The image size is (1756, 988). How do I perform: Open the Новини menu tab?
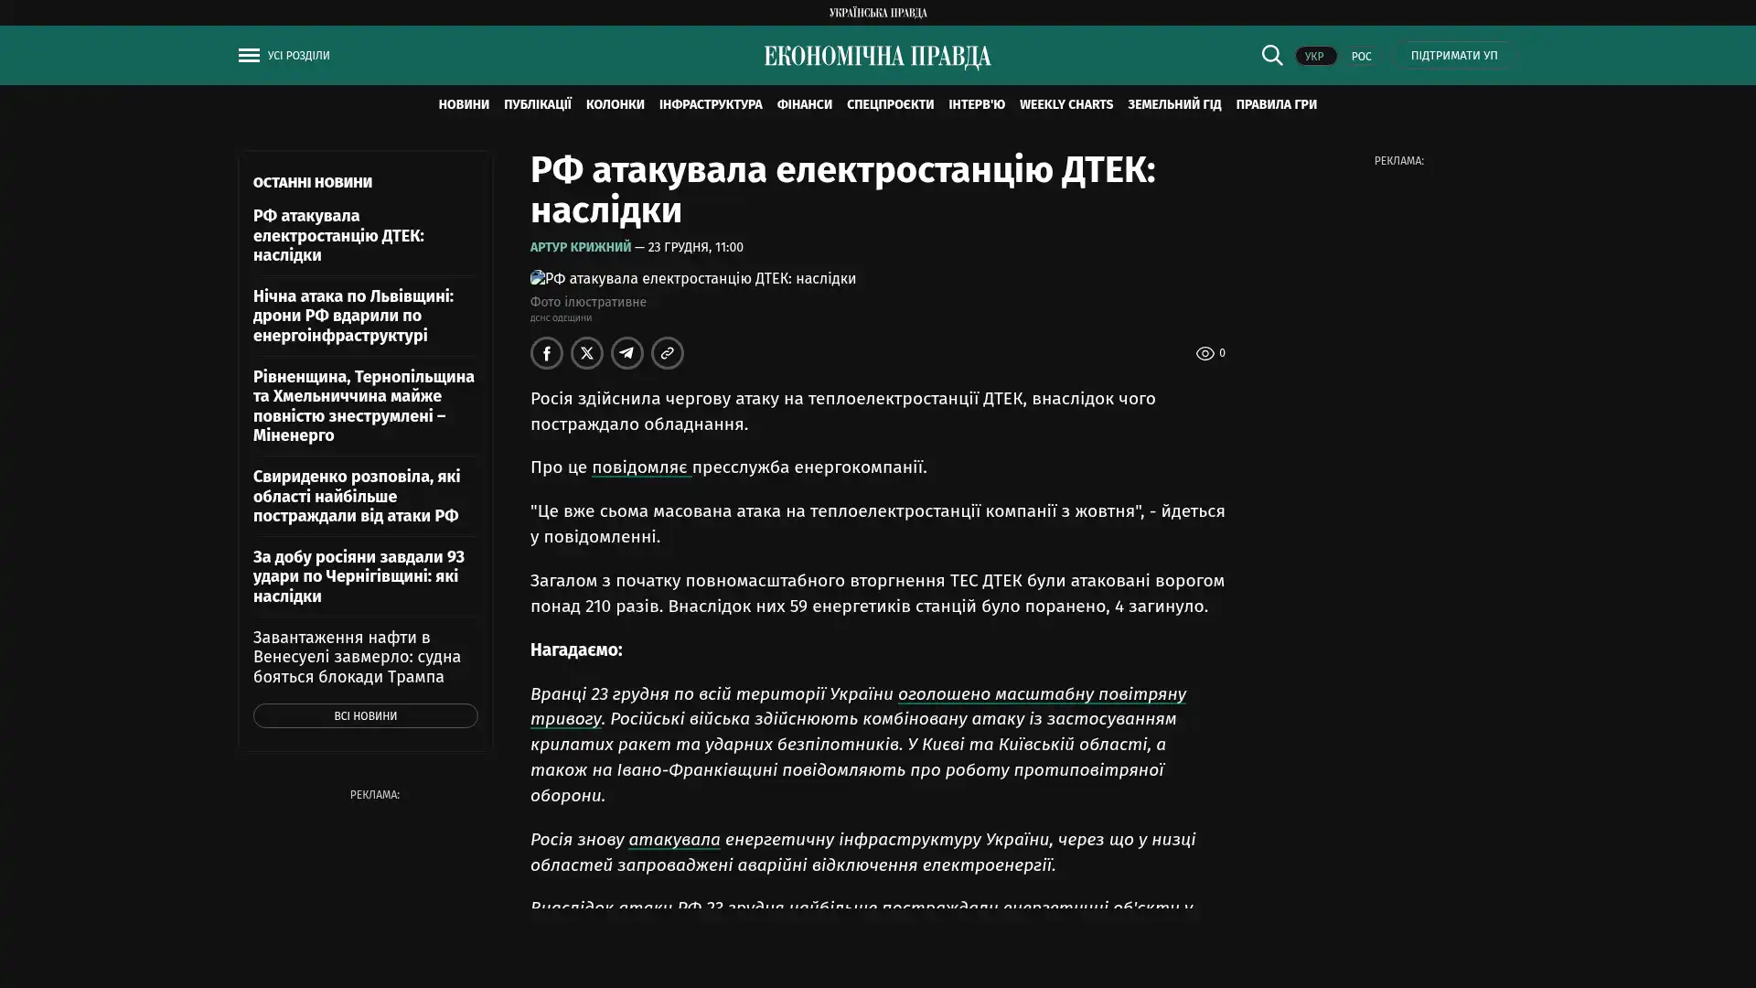(x=463, y=104)
